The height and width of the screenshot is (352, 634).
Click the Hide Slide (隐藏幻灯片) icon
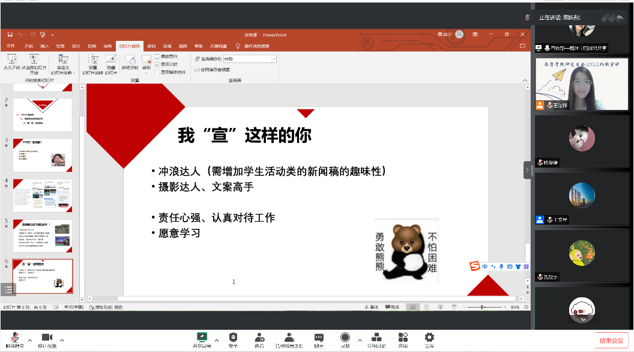(x=110, y=59)
